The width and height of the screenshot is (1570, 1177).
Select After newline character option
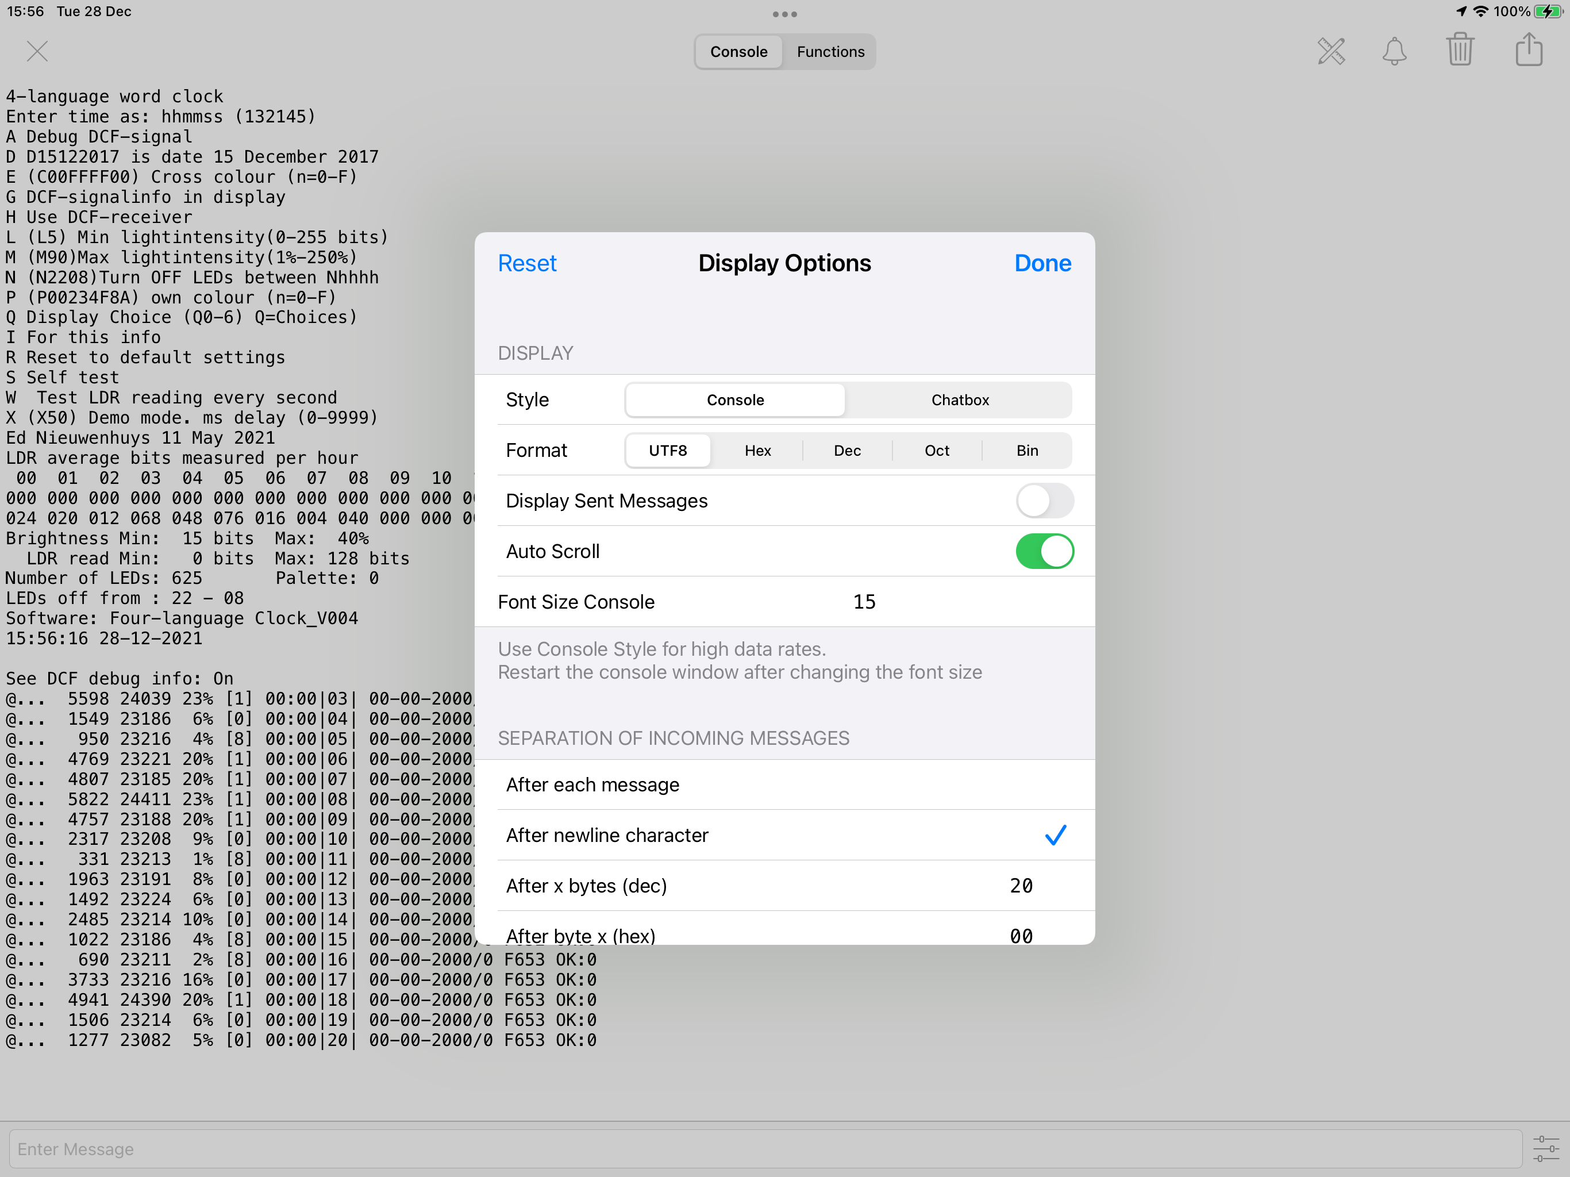point(784,835)
